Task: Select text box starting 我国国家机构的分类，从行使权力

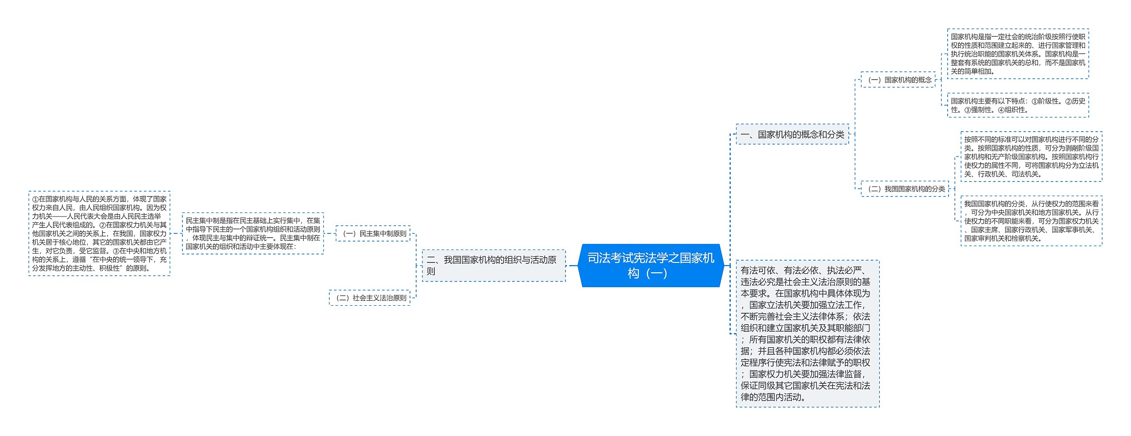Action: 1031,221
